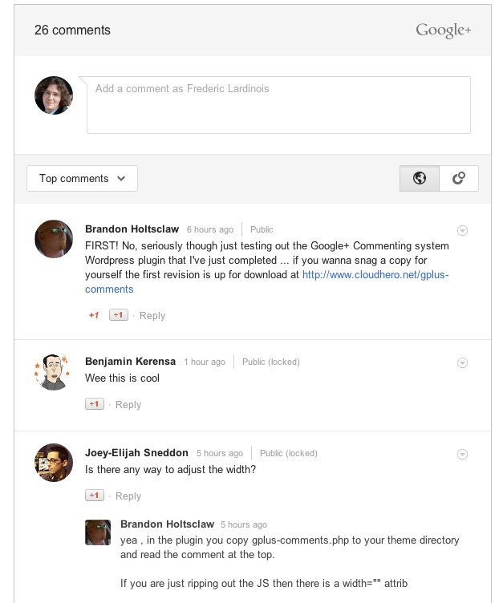This screenshot has height=603, width=499.
Task: Hit +1 button on Joey-Elijah Sneddon's comment
Action: [95, 496]
